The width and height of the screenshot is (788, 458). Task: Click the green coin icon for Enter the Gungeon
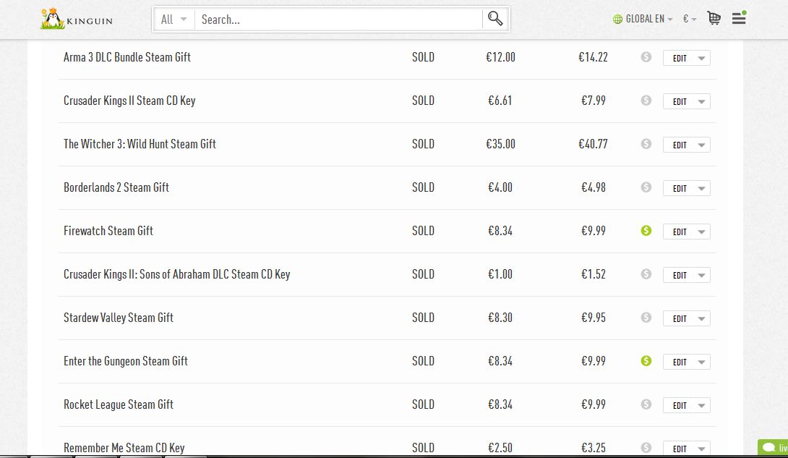646,360
